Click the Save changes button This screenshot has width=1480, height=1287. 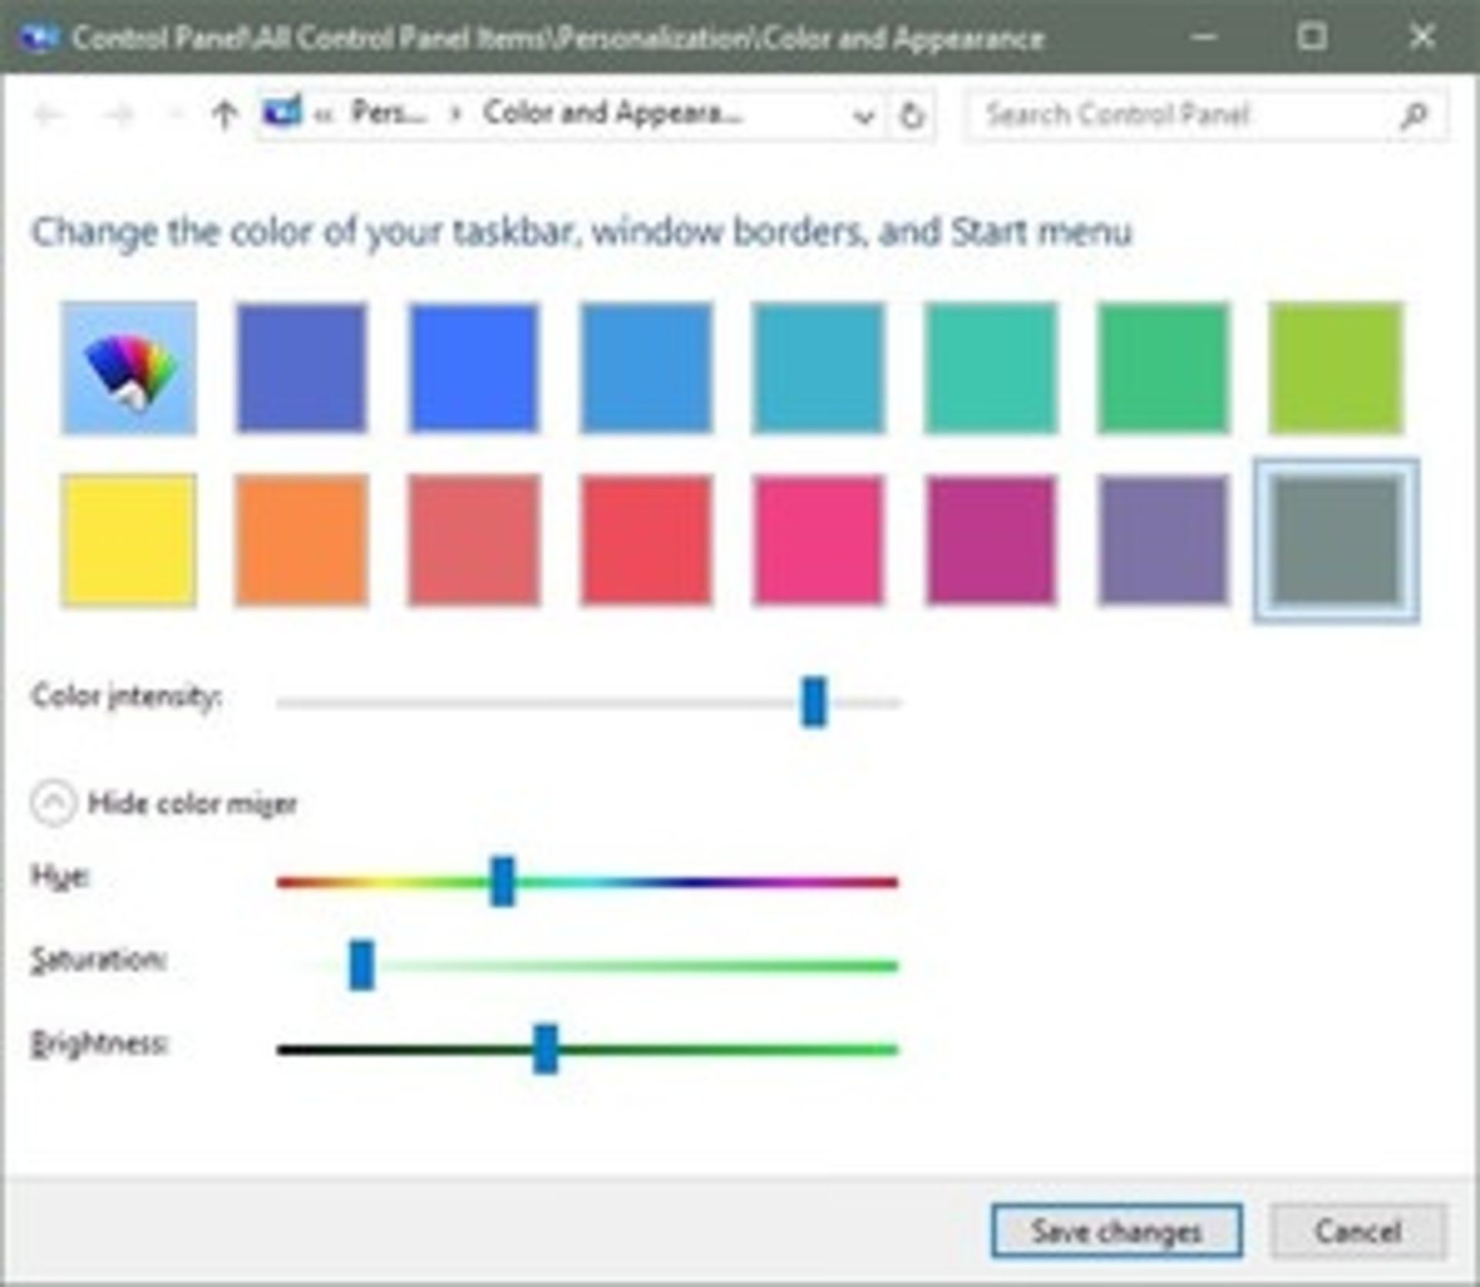[x=1116, y=1231]
